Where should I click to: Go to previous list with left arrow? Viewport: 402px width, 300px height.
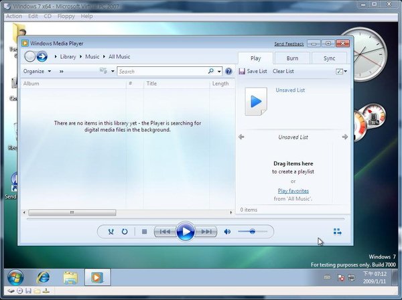241,137
